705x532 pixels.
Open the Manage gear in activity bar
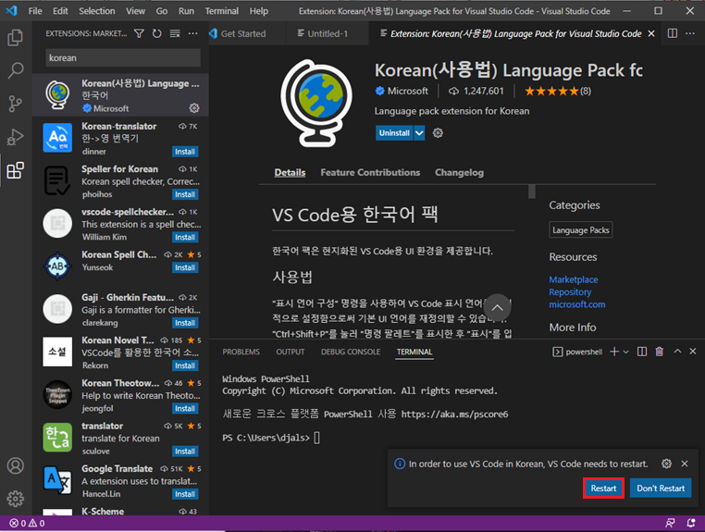click(x=16, y=499)
